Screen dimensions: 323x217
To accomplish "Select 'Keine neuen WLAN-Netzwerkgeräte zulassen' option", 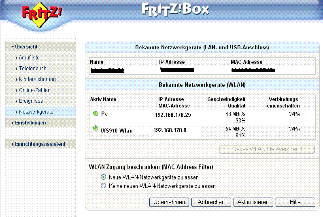I will [103, 186].
